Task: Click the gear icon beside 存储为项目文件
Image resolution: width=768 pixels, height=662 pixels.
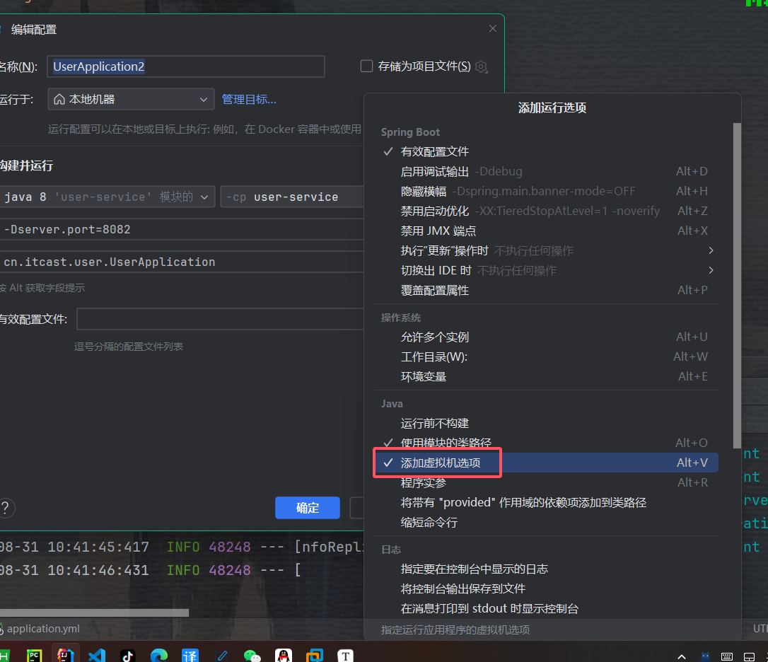Action: (482, 66)
